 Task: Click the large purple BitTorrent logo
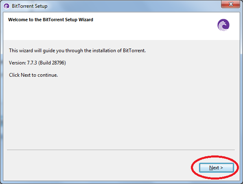click(x=223, y=25)
